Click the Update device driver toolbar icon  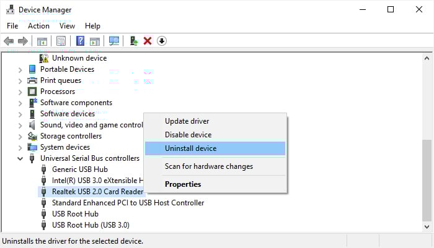[x=134, y=41]
